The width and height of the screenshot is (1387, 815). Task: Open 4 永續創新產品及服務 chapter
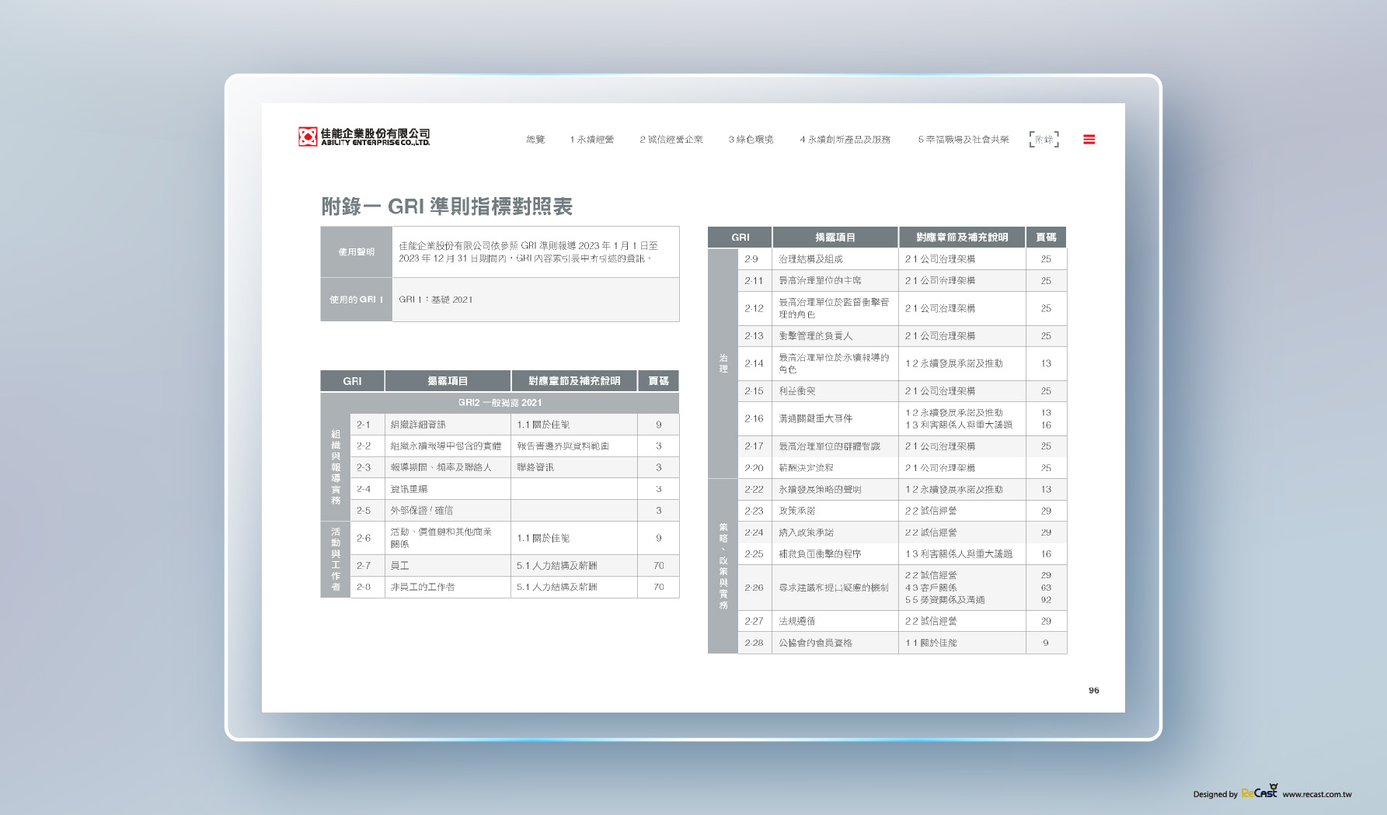845,140
